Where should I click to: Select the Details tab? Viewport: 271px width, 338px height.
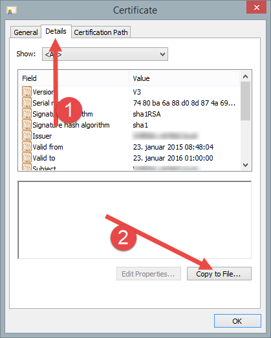coord(56,32)
